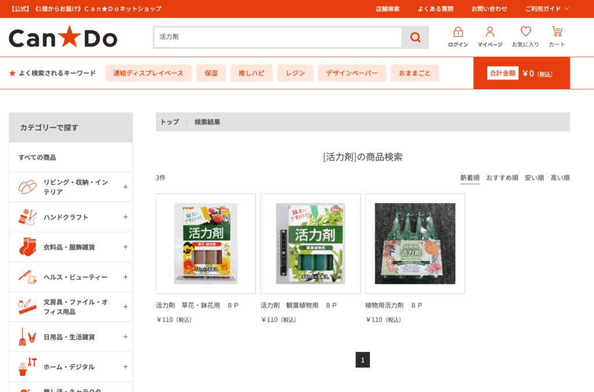Select keyword レジン
The image size is (594, 392).
click(295, 73)
